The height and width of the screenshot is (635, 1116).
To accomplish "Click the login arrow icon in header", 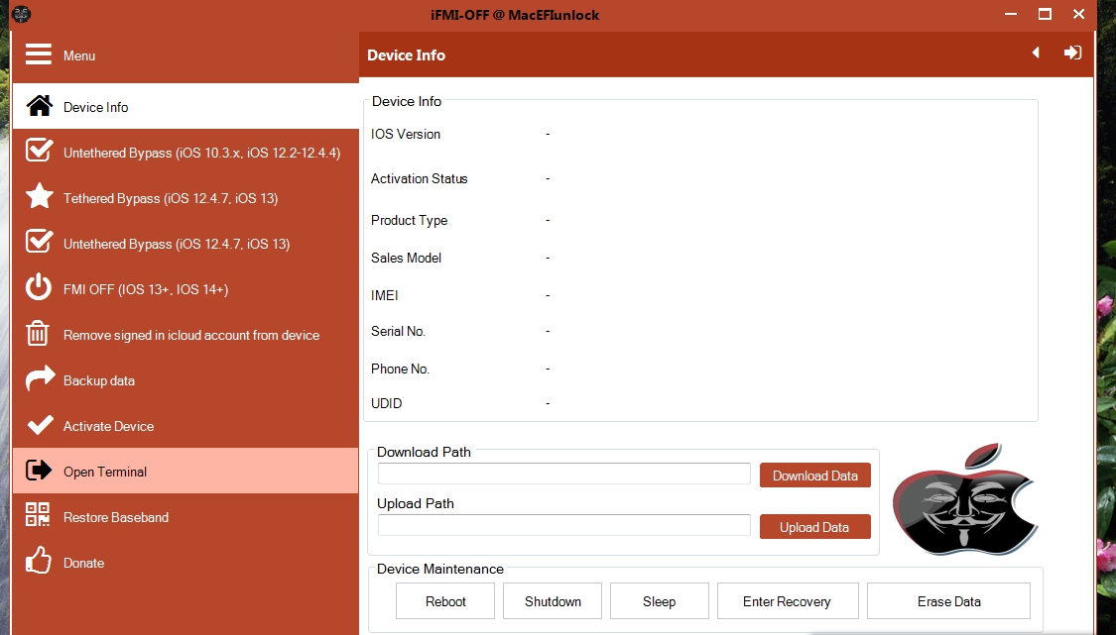I will pos(1072,53).
